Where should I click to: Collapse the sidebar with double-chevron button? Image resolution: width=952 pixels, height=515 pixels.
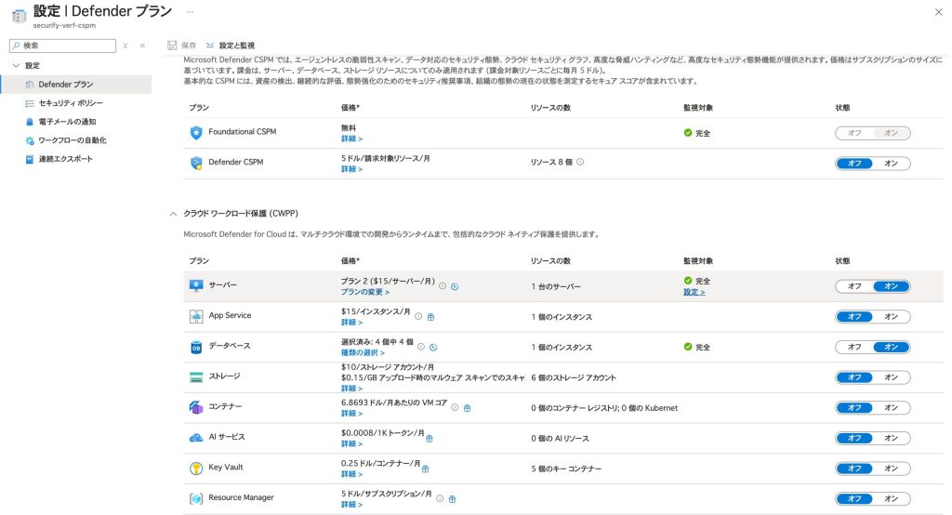click(142, 46)
